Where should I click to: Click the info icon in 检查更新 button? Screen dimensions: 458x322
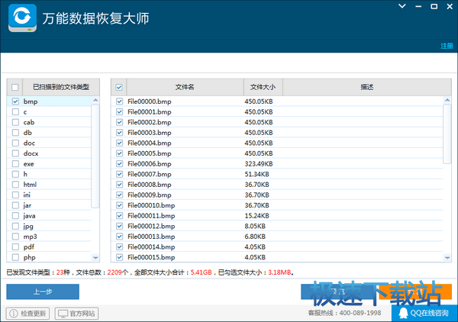14,314
